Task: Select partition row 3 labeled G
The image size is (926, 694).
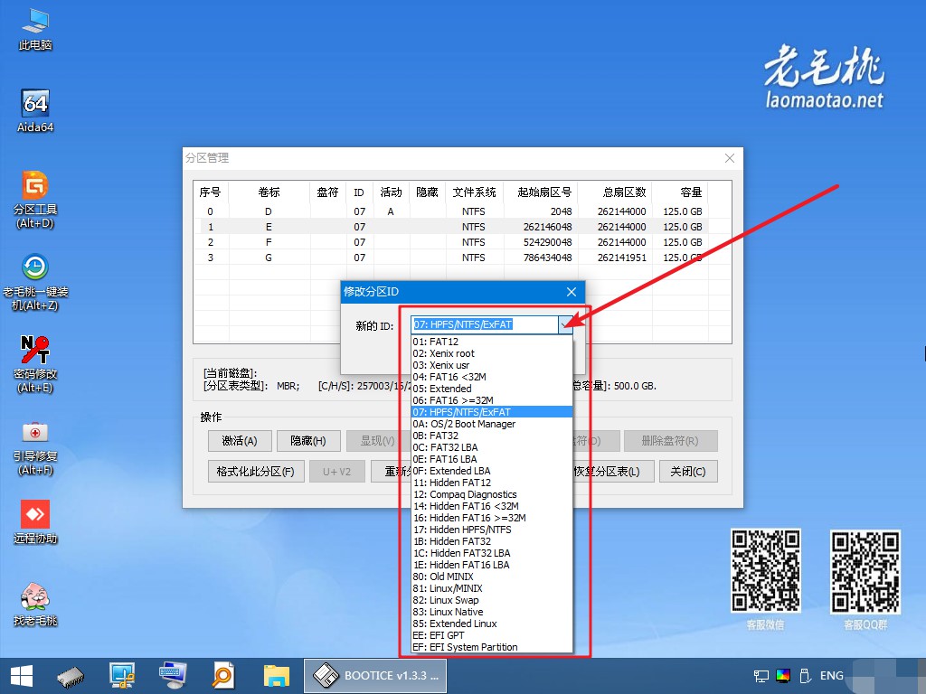Action: pos(451,258)
